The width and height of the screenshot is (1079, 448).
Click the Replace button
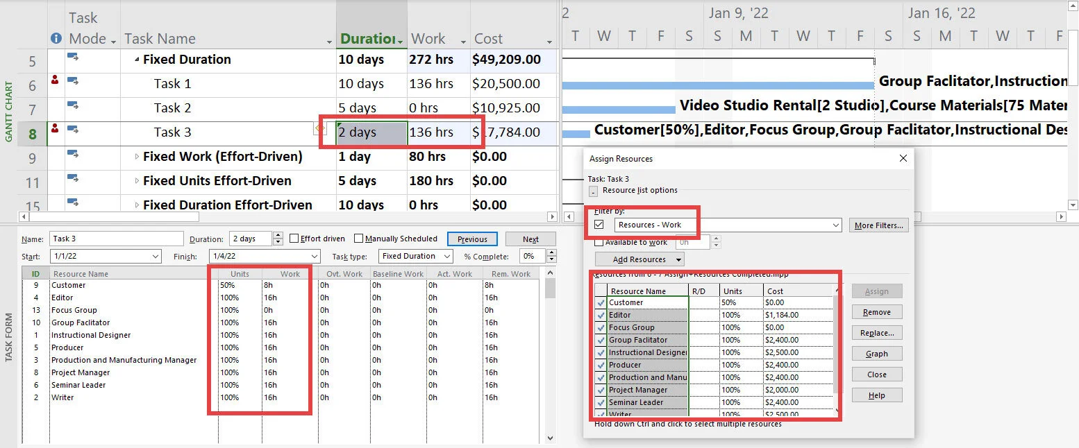[x=876, y=333]
